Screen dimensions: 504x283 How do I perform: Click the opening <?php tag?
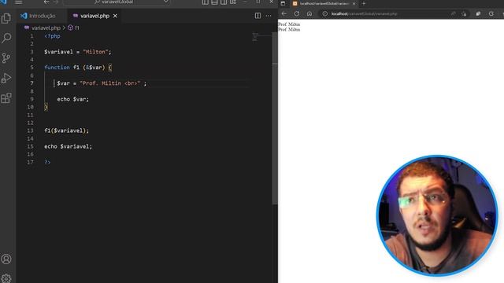coord(53,36)
